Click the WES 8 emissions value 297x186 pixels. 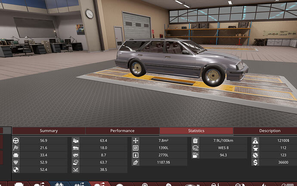(x=223, y=148)
